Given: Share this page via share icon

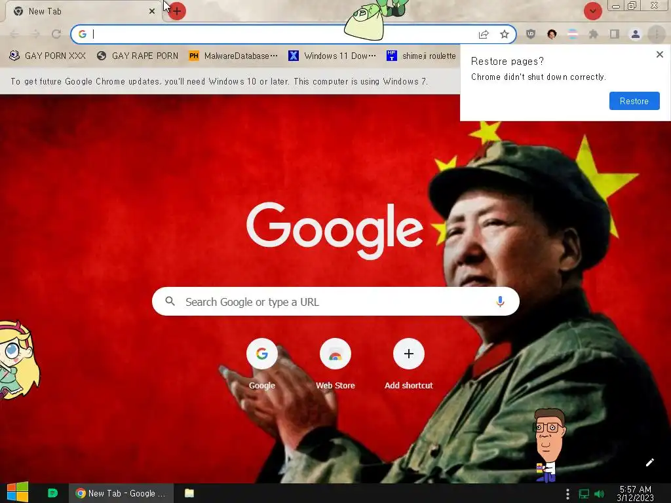Looking at the screenshot, I should pyautogui.click(x=484, y=34).
